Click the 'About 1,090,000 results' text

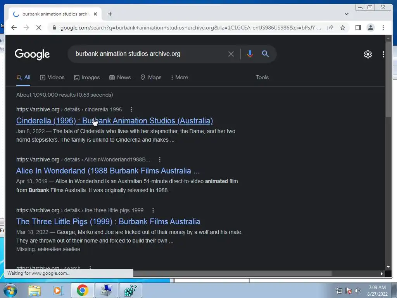(65, 95)
